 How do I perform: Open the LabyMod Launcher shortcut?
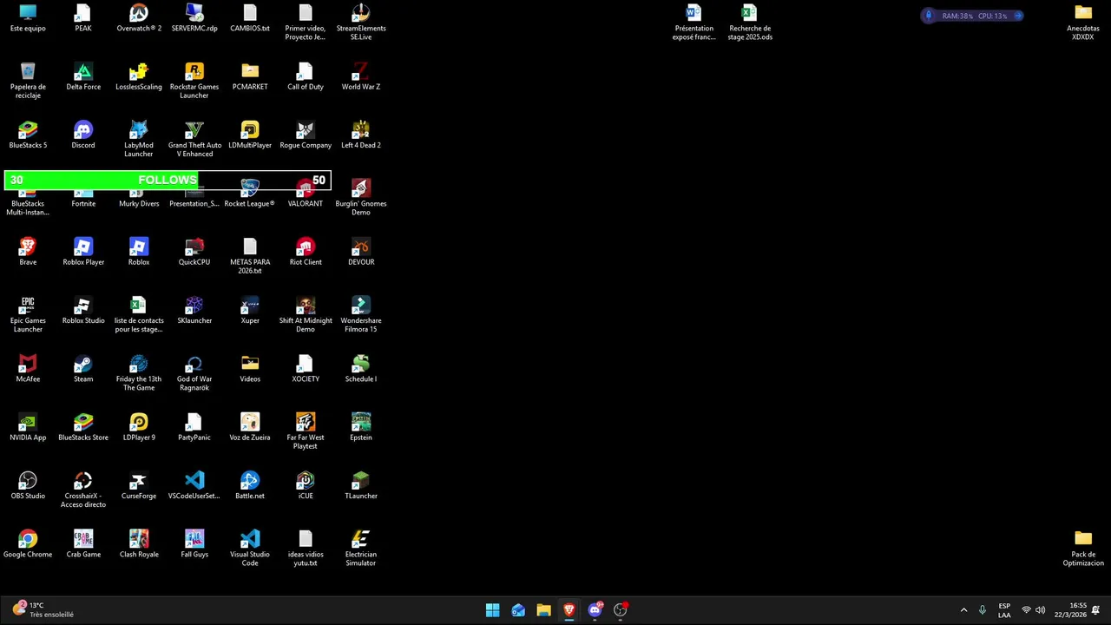[139, 139]
